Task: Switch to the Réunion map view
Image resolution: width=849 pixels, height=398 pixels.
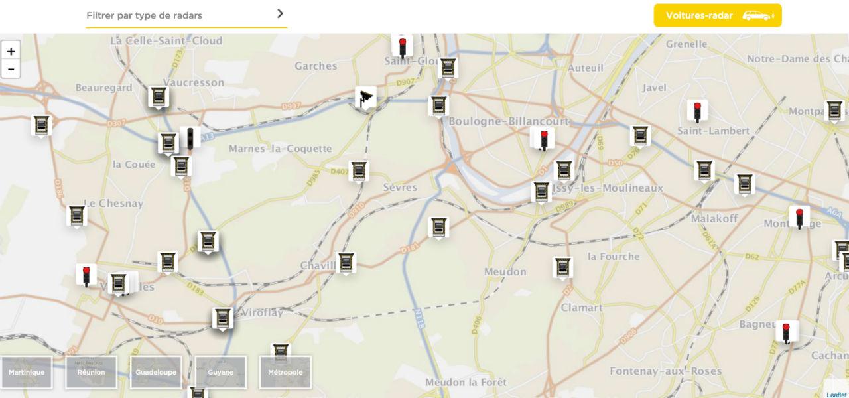Action: click(91, 372)
